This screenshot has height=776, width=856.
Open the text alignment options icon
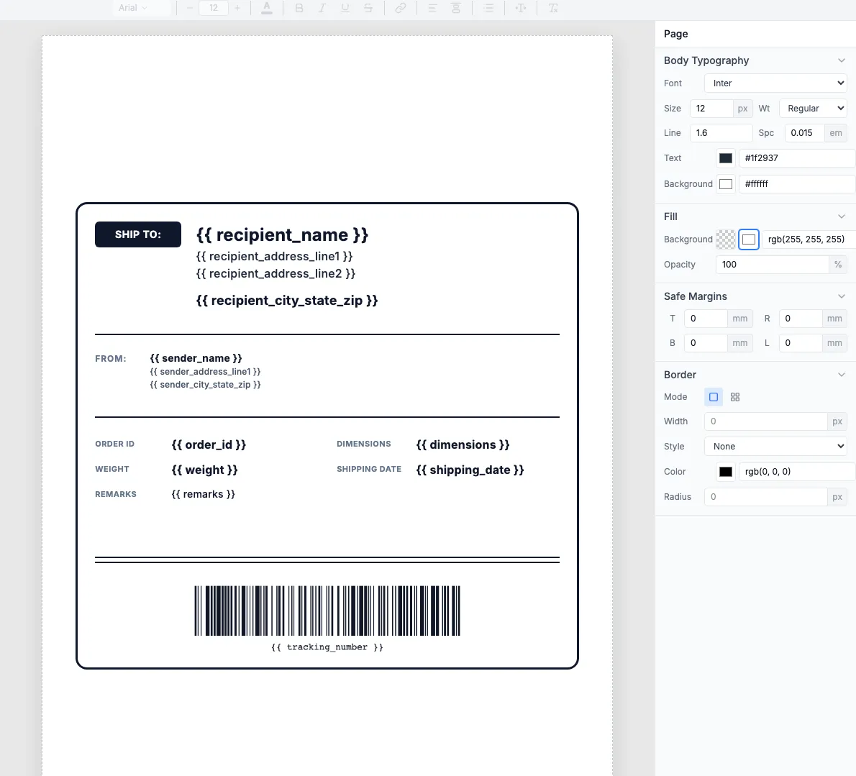tap(432, 8)
